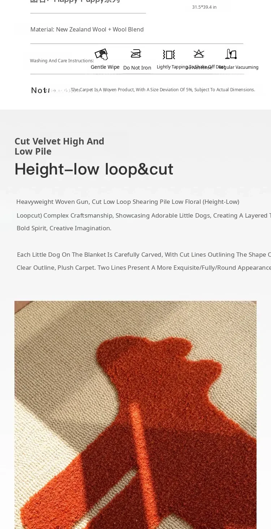The image size is (271, 529).
Task: Click the Do Not Rinse triangle icon
Action: (x=199, y=54)
